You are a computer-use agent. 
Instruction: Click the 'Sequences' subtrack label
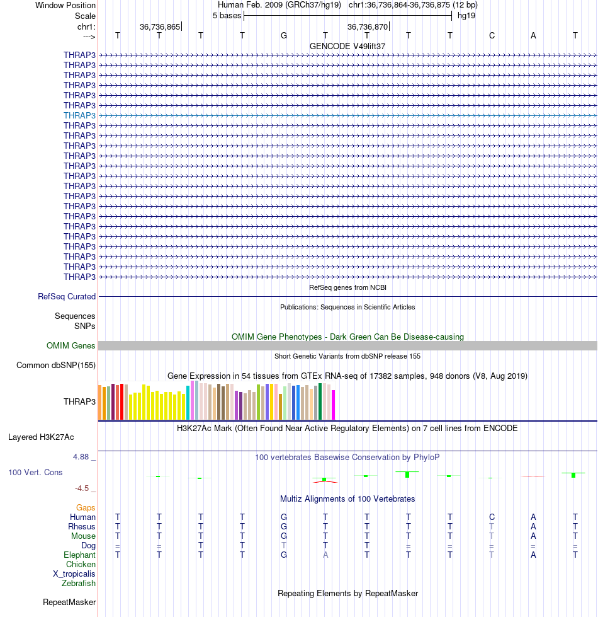pos(75,316)
